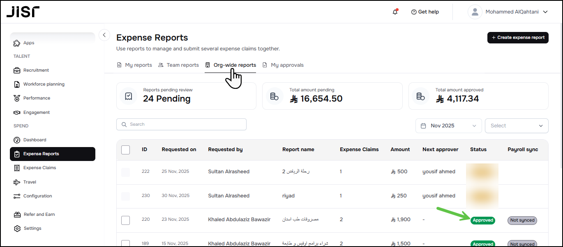563x247 pixels.
Task: Expand the Select filter dropdown
Action: pos(517,126)
